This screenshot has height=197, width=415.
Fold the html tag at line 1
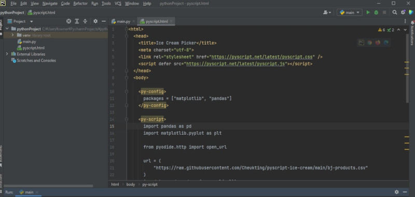[127, 29]
